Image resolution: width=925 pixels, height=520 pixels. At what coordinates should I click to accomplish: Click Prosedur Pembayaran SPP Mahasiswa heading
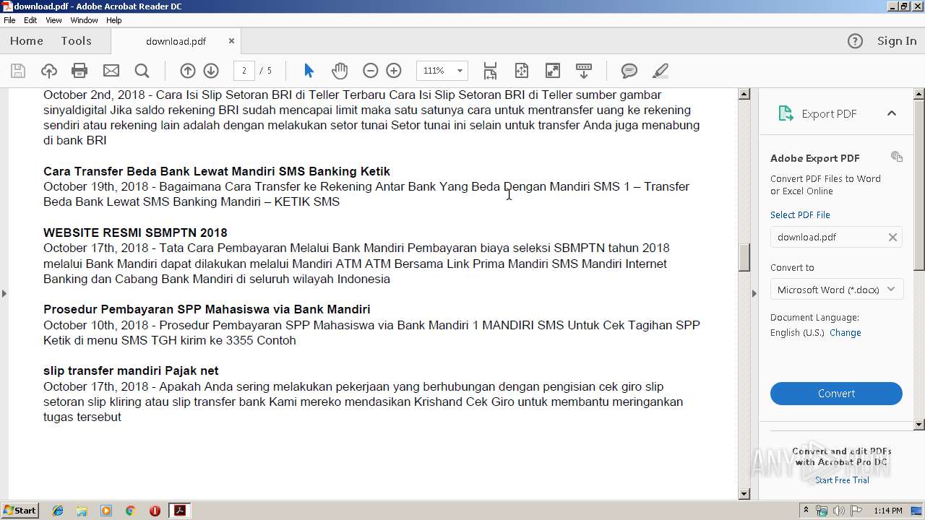[207, 309]
